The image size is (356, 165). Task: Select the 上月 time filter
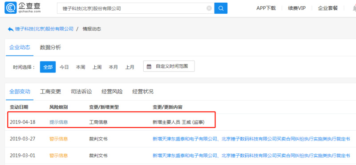129,67
